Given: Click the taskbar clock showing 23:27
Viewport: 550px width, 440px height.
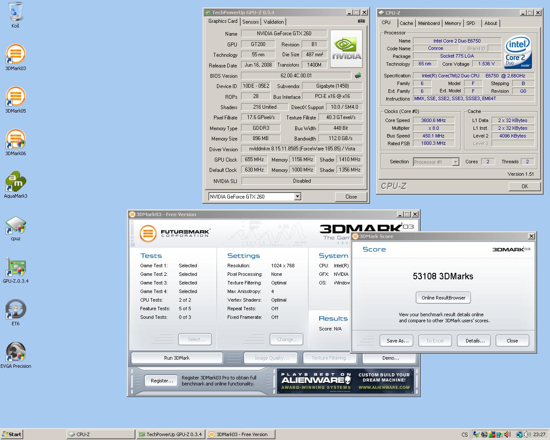Looking at the screenshot, I should pos(539,434).
